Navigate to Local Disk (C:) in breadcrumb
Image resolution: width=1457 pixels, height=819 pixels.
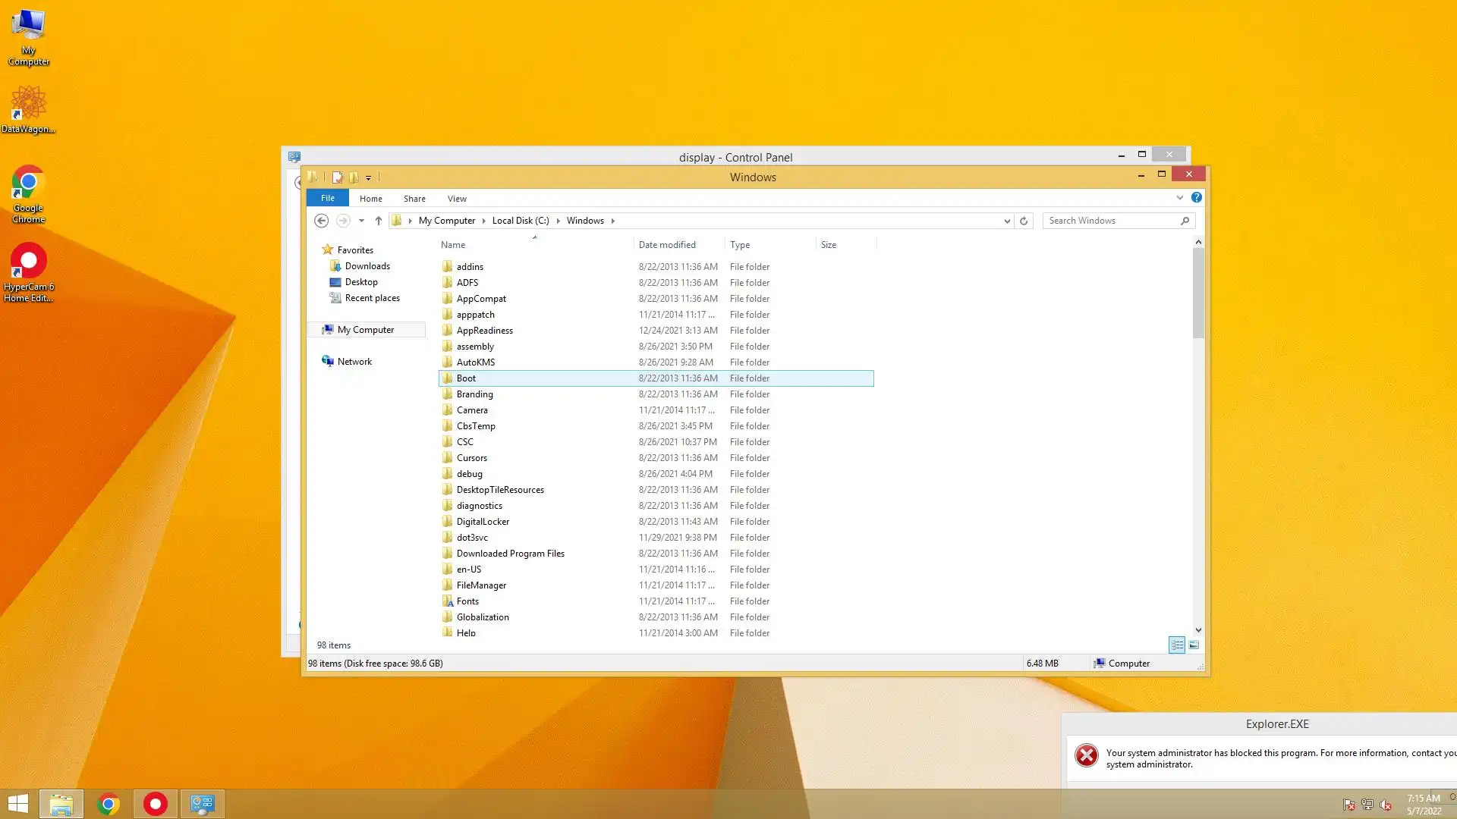(520, 221)
